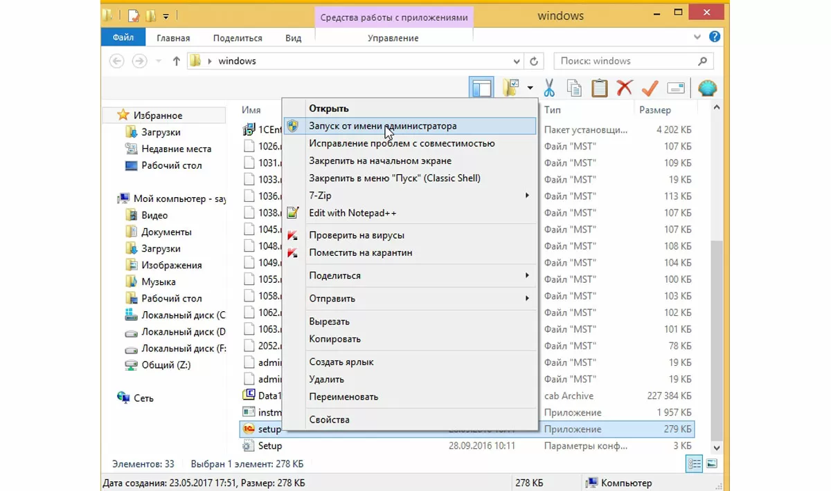Screen dimensions: 831x491
Task: Select the Setup configuration file row
Action: [x=467, y=446]
